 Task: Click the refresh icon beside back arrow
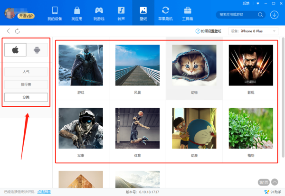tap(18, 31)
